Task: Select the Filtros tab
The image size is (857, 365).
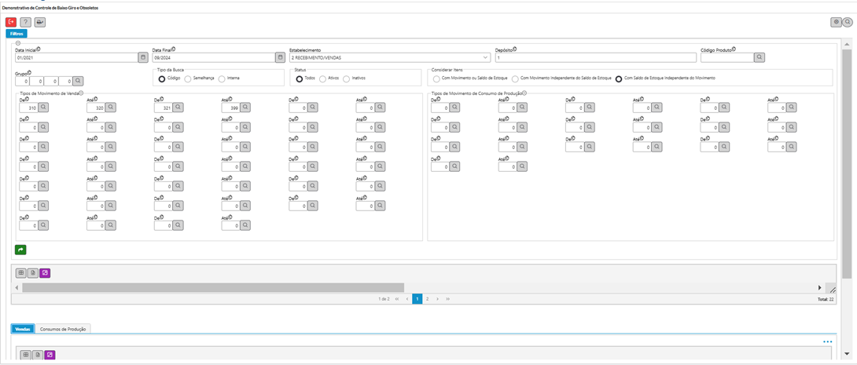Action: tap(16, 34)
